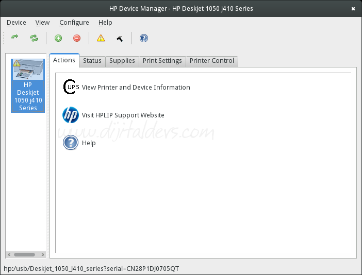Switch to the Print Settings tab
This screenshot has height=275, width=362.
click(x=162, y=61)
